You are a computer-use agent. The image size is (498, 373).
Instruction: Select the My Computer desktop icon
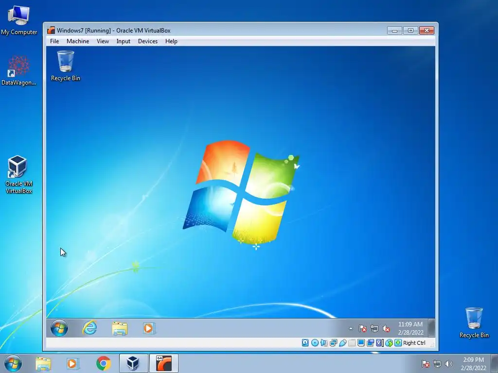click(19, 20)
